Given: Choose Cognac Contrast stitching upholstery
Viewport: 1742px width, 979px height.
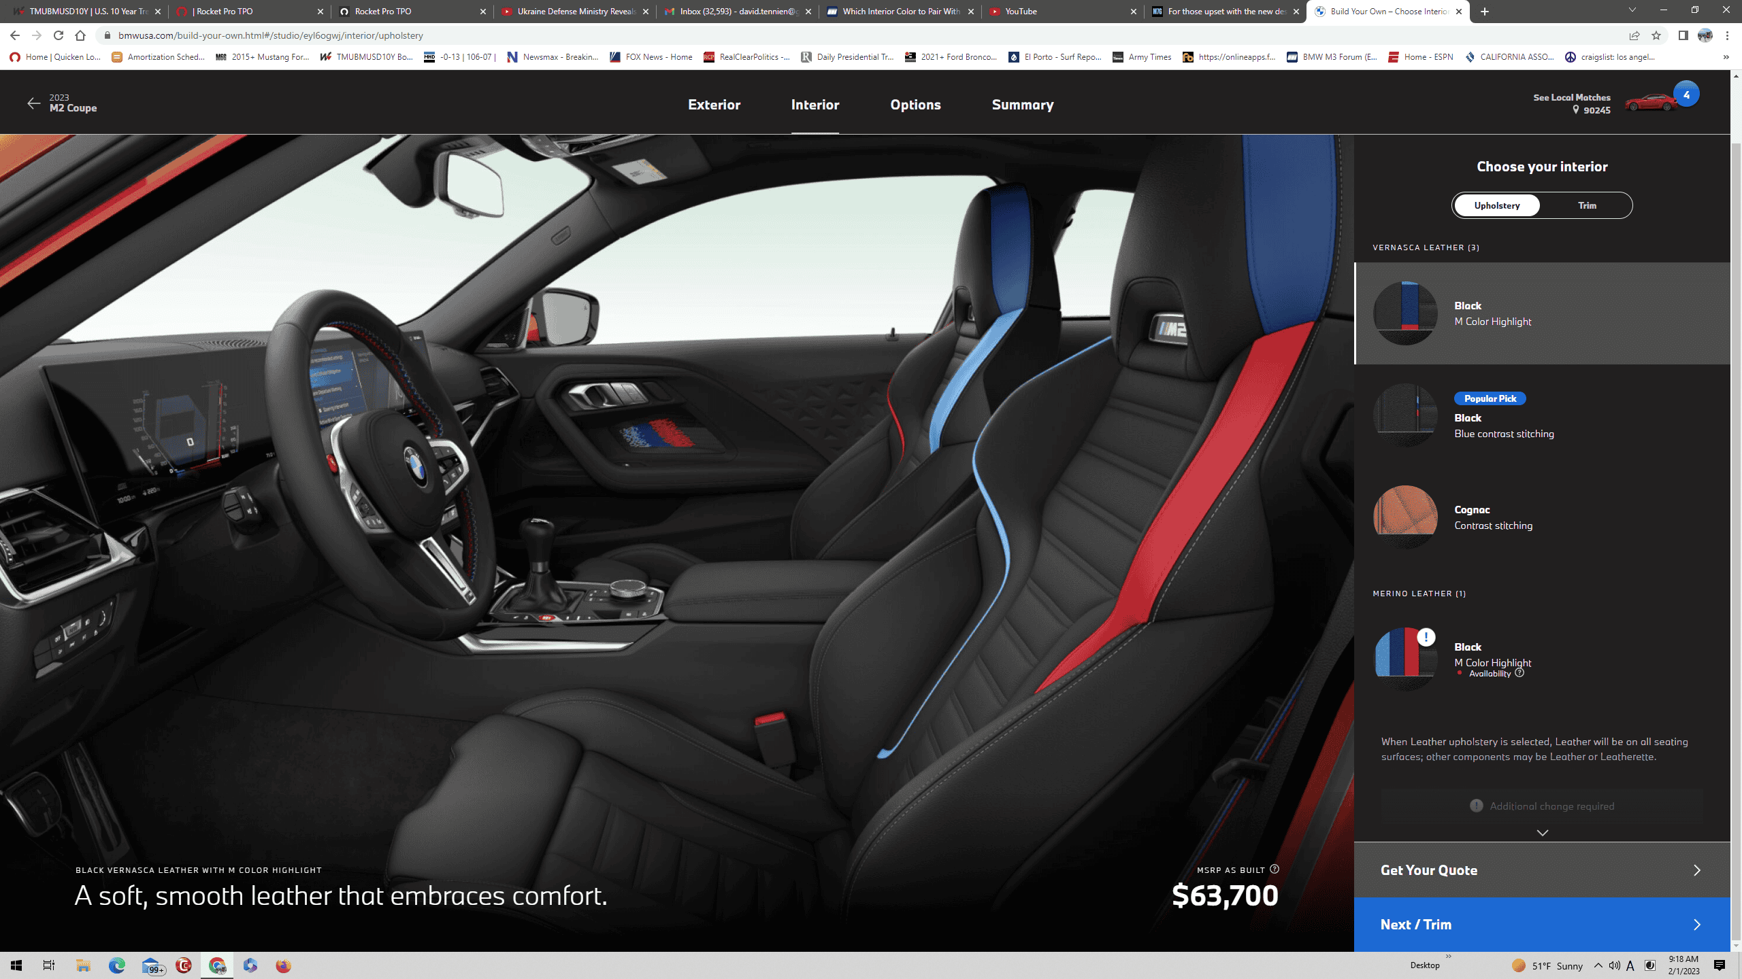Looking at the screenshot, I should pos(1542,517).
